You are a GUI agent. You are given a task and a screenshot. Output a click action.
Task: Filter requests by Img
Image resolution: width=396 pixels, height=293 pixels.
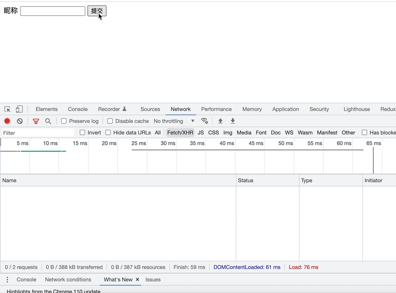[228, 132]
